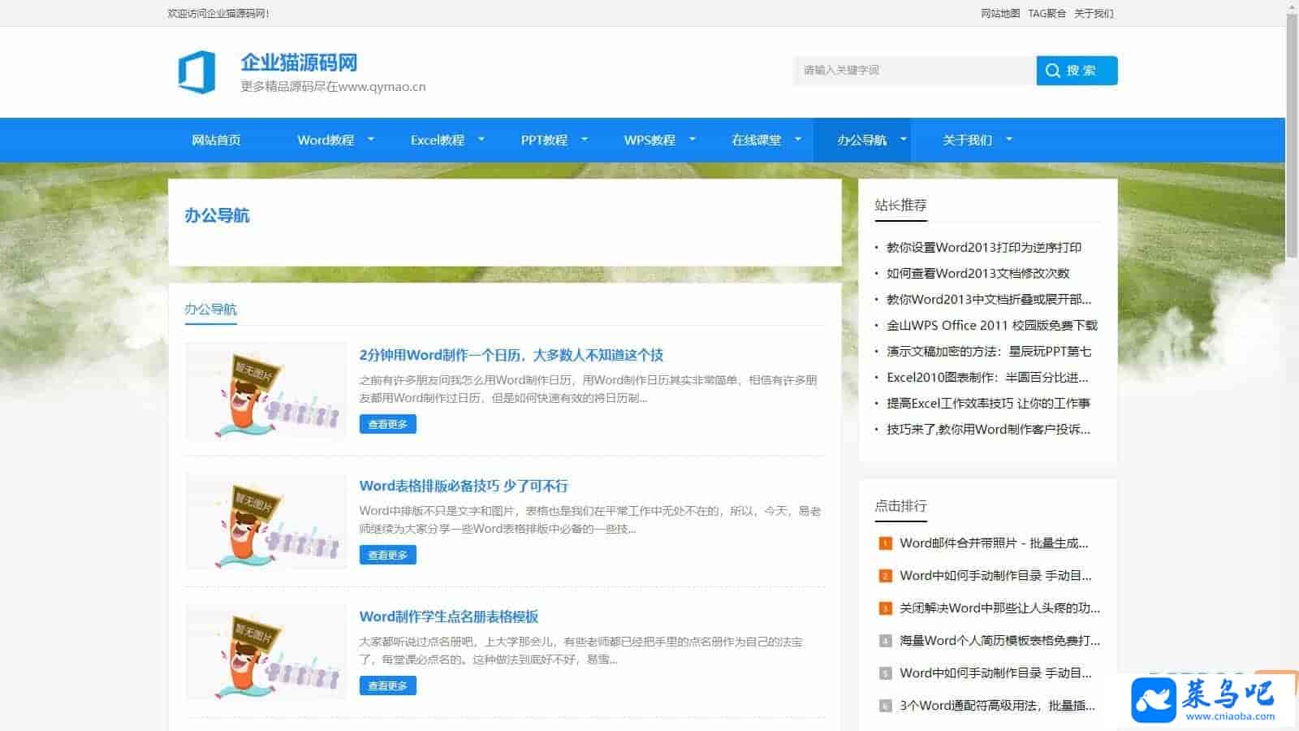Click 查看更多 under the calendar article
The height and width of the screenshot is (731, 1299).
pos(388,424)
